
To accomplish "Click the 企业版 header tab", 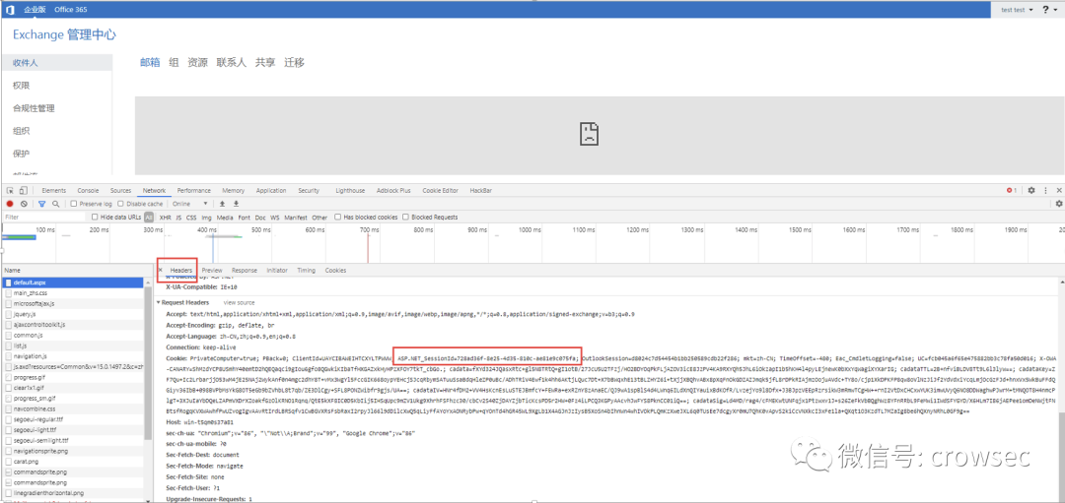I will (x=33, y=10).
